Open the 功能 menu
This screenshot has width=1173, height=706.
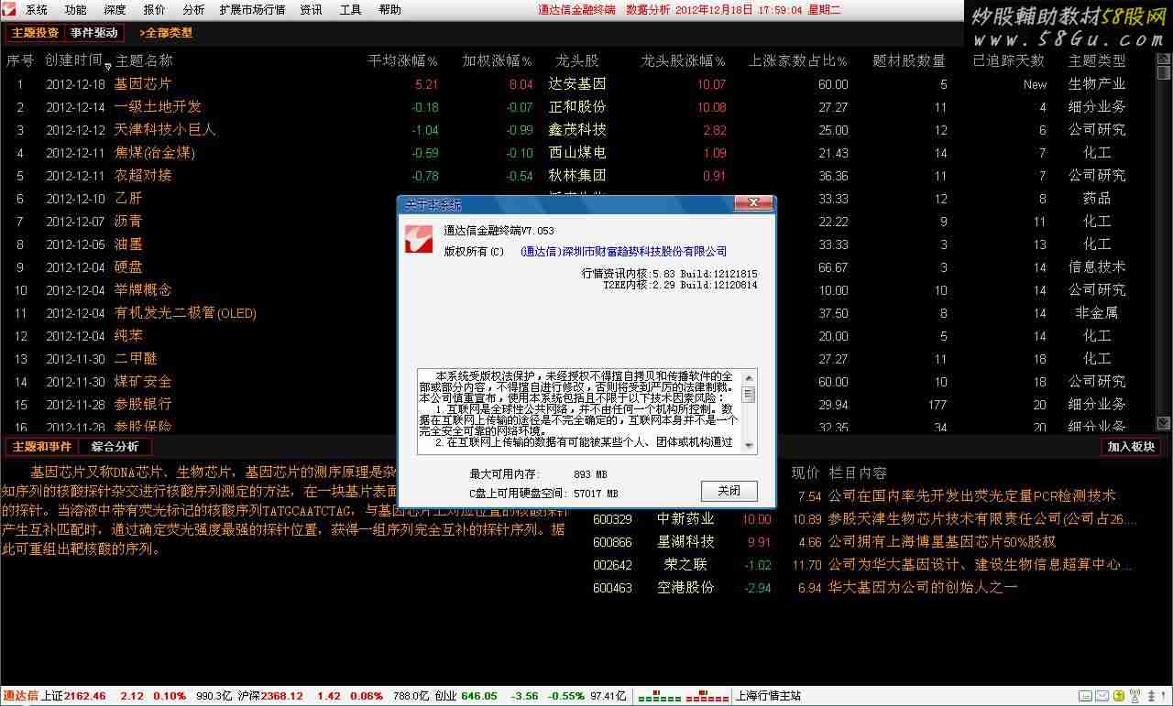(76, 10)
